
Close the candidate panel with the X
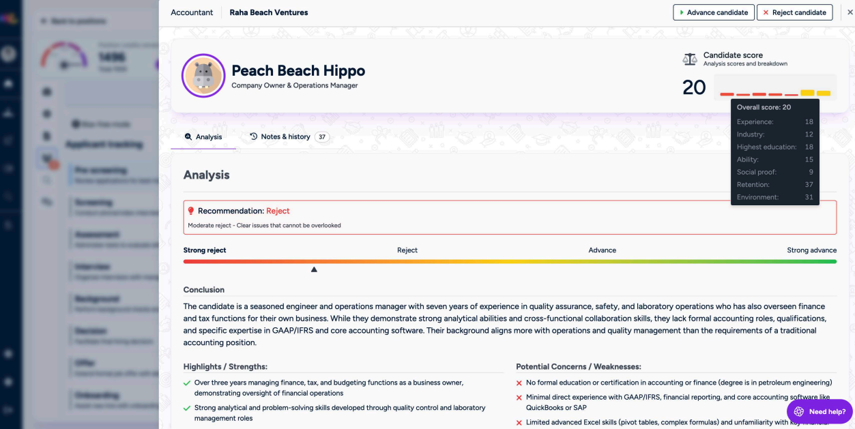click(x=850, y=12)
